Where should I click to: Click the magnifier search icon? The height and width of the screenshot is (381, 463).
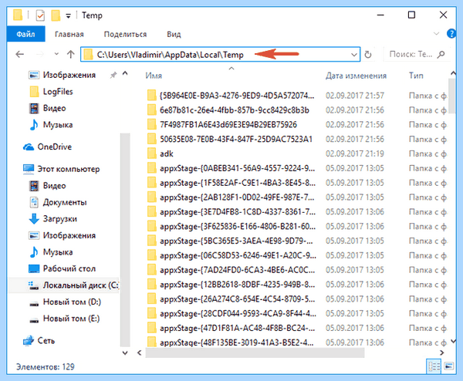(441, 54)
